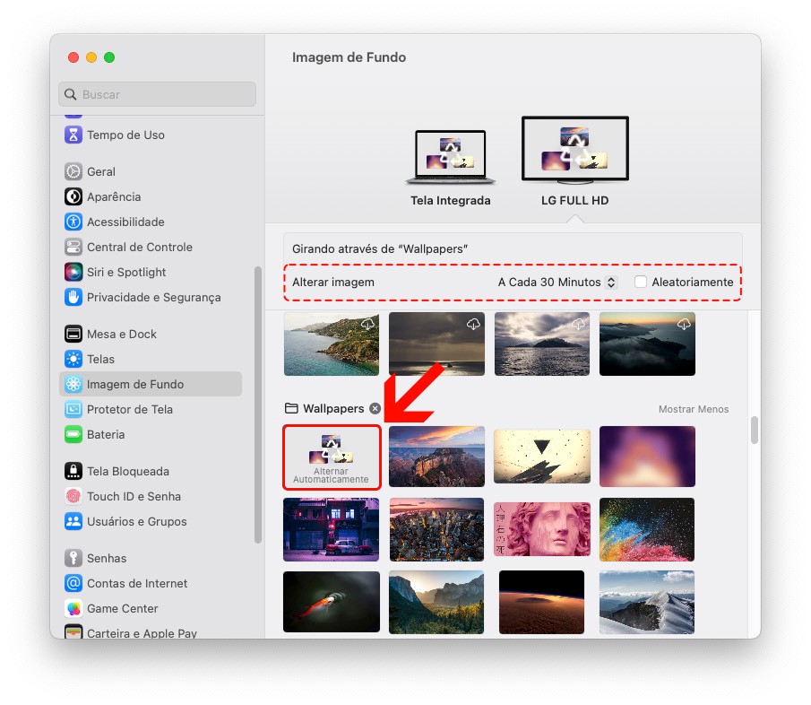Remove Wallpapers folder with x icon
Viewport: 811px width, 705px height.
375,409
